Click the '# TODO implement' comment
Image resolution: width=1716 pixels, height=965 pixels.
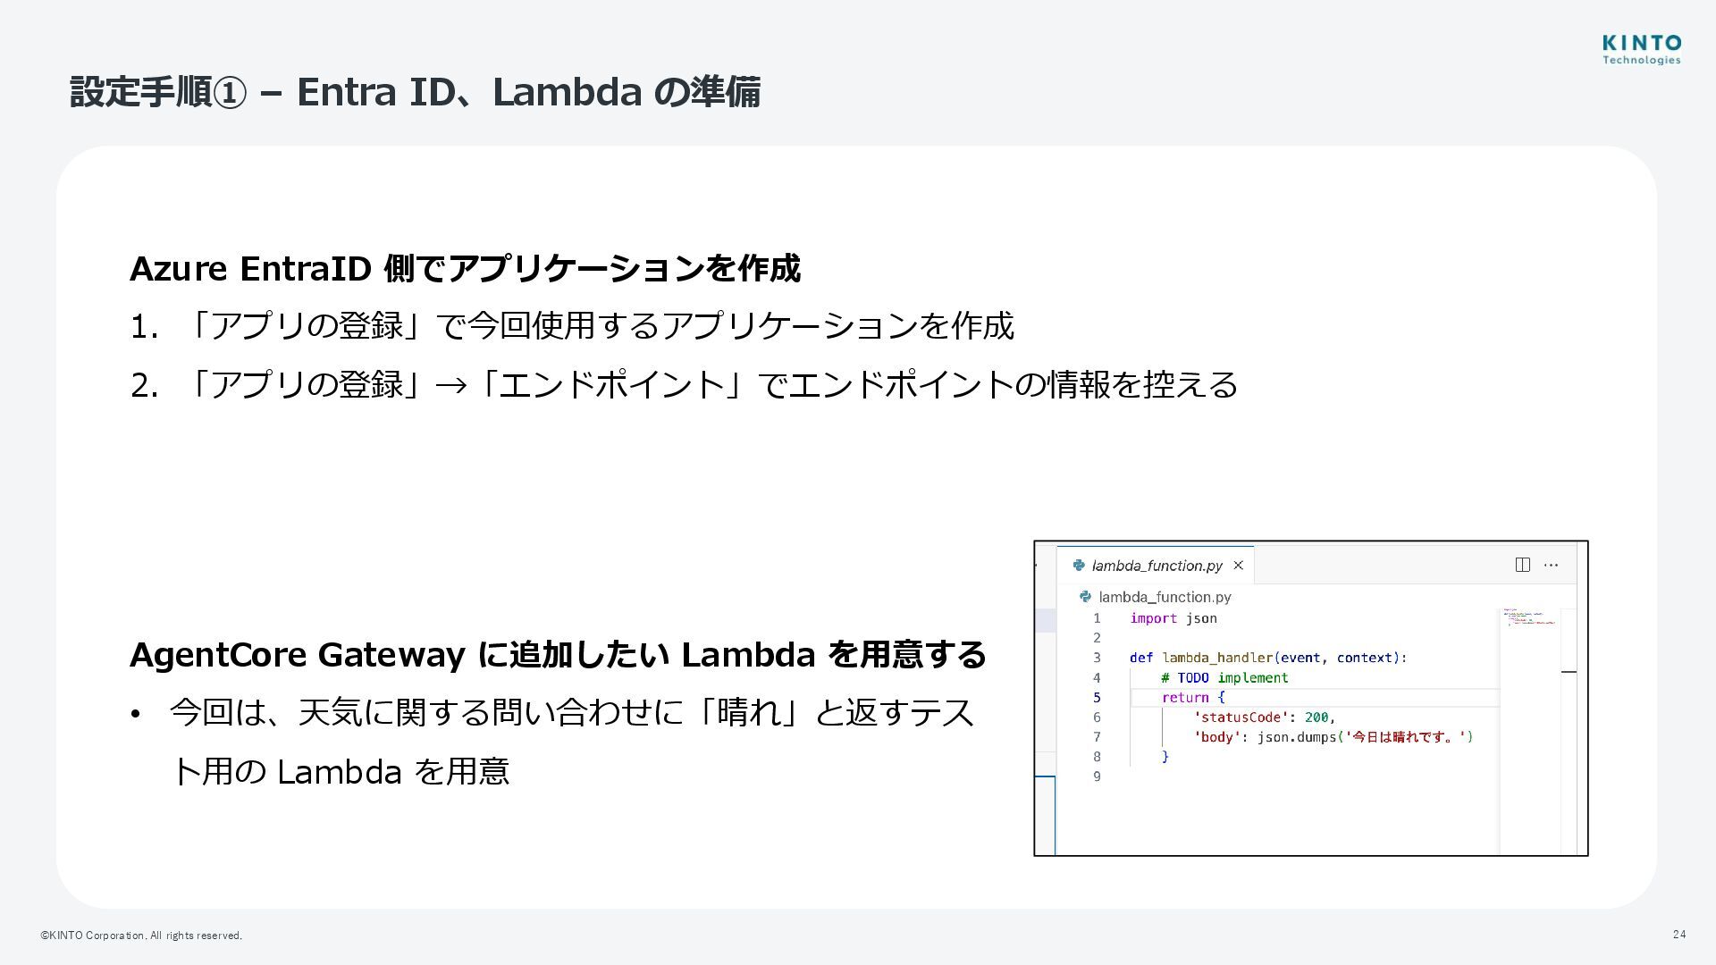coord(1224,677)
